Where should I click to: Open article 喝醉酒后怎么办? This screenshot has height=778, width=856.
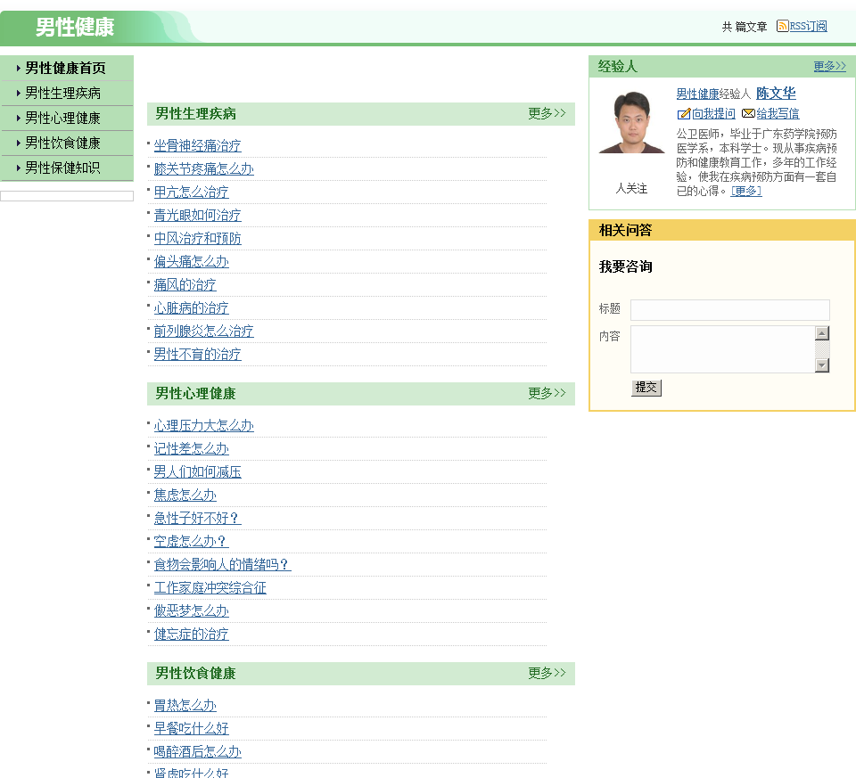pyautogui.click(x=197, y=752)
